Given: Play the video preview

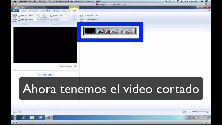Looking at the screenshot, I should 45,75.
